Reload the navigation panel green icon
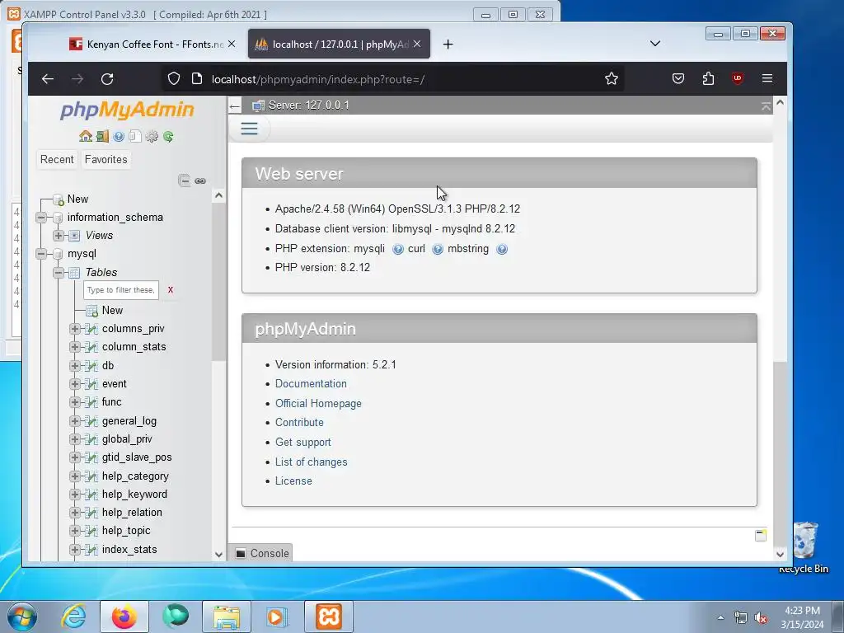Viewport: 844px width, 633px height. 168,136
